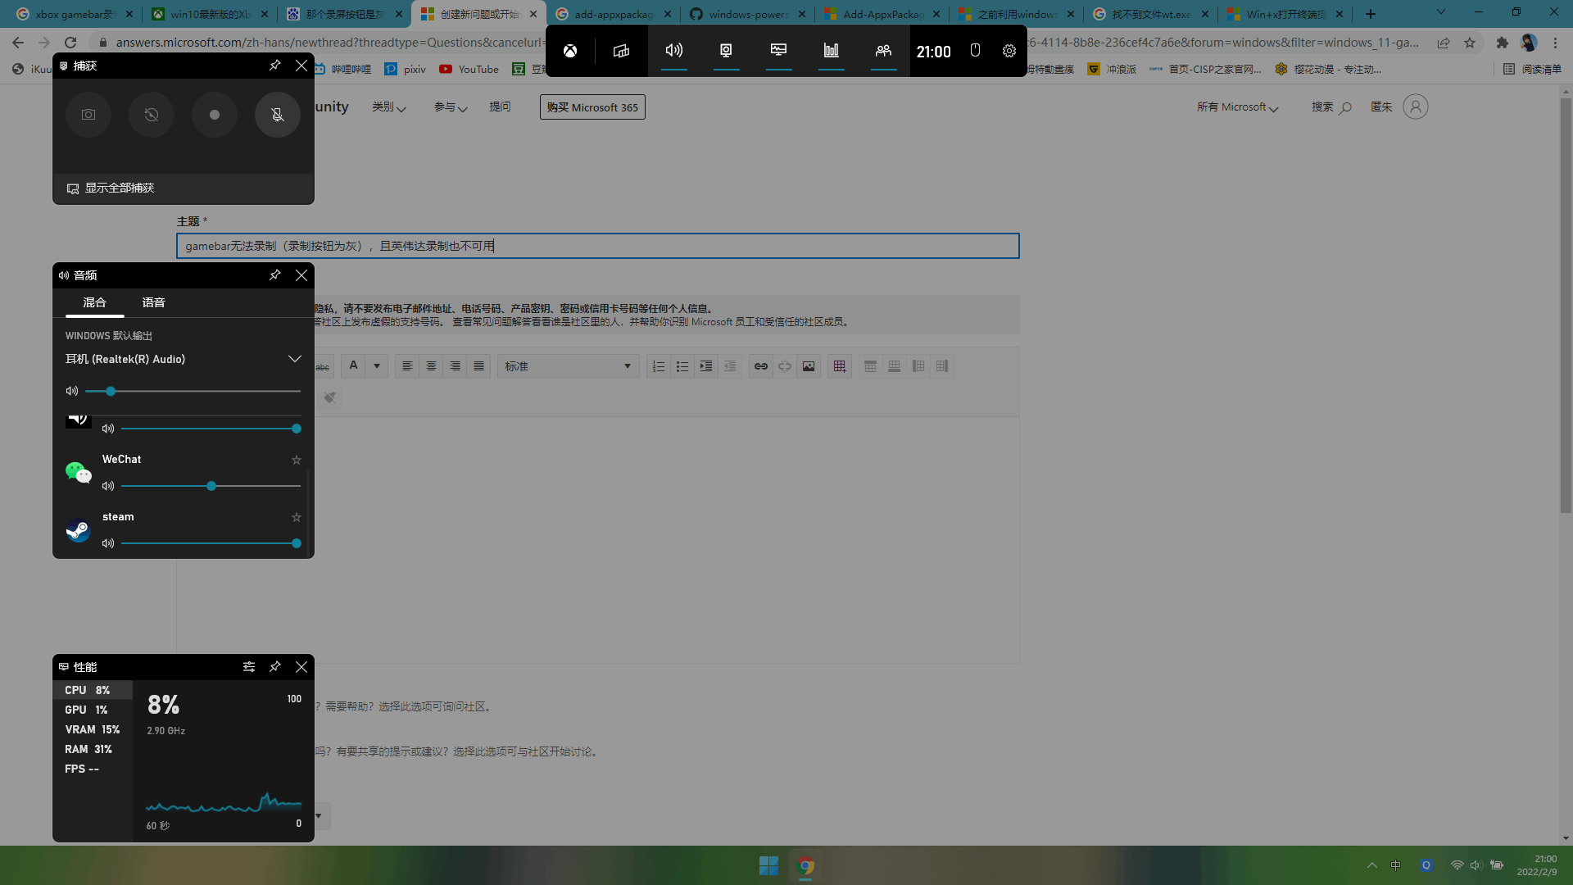Toggle microphone while recording
Image resolution: width=1573 pixels, height=885 pixels.
[x=278, y=115]
